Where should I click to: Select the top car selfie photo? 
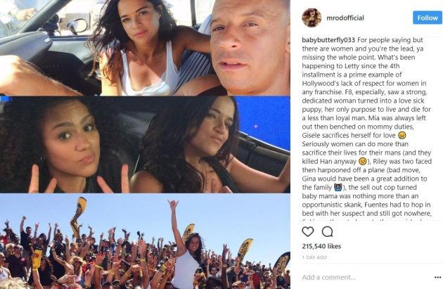tap(145, 47)
